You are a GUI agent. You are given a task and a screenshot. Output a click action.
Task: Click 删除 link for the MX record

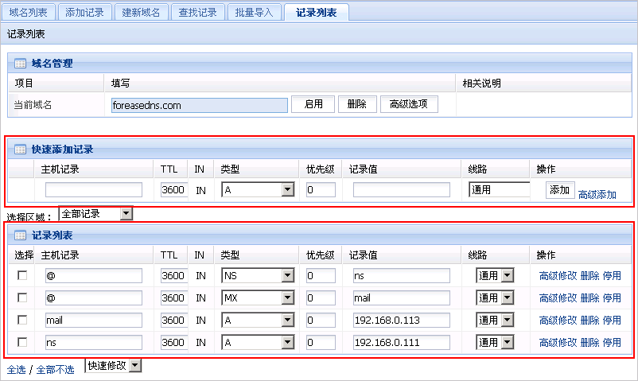click(589, 298)
